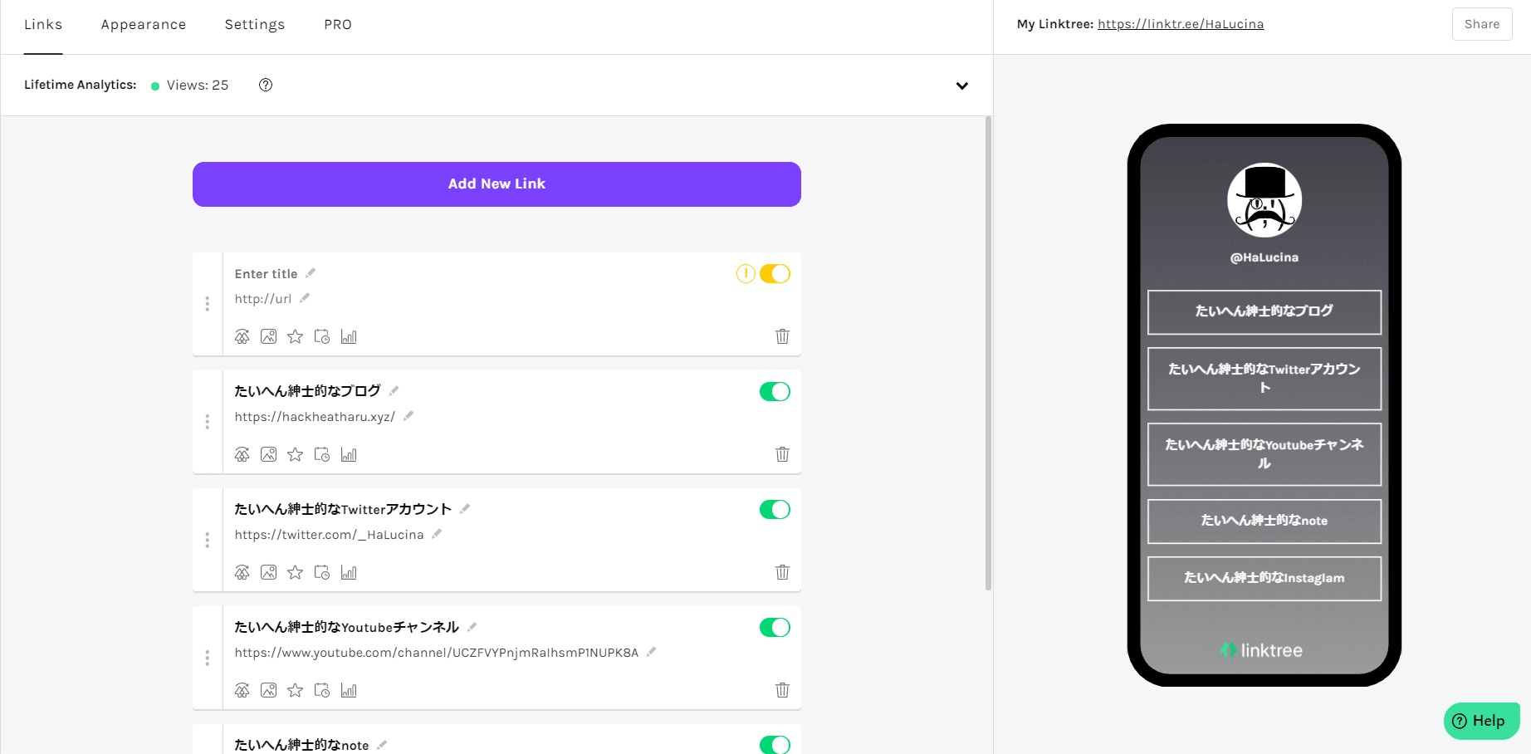
Task: Click the priority star icon on the Twitter card
Action: coord(295,572)
